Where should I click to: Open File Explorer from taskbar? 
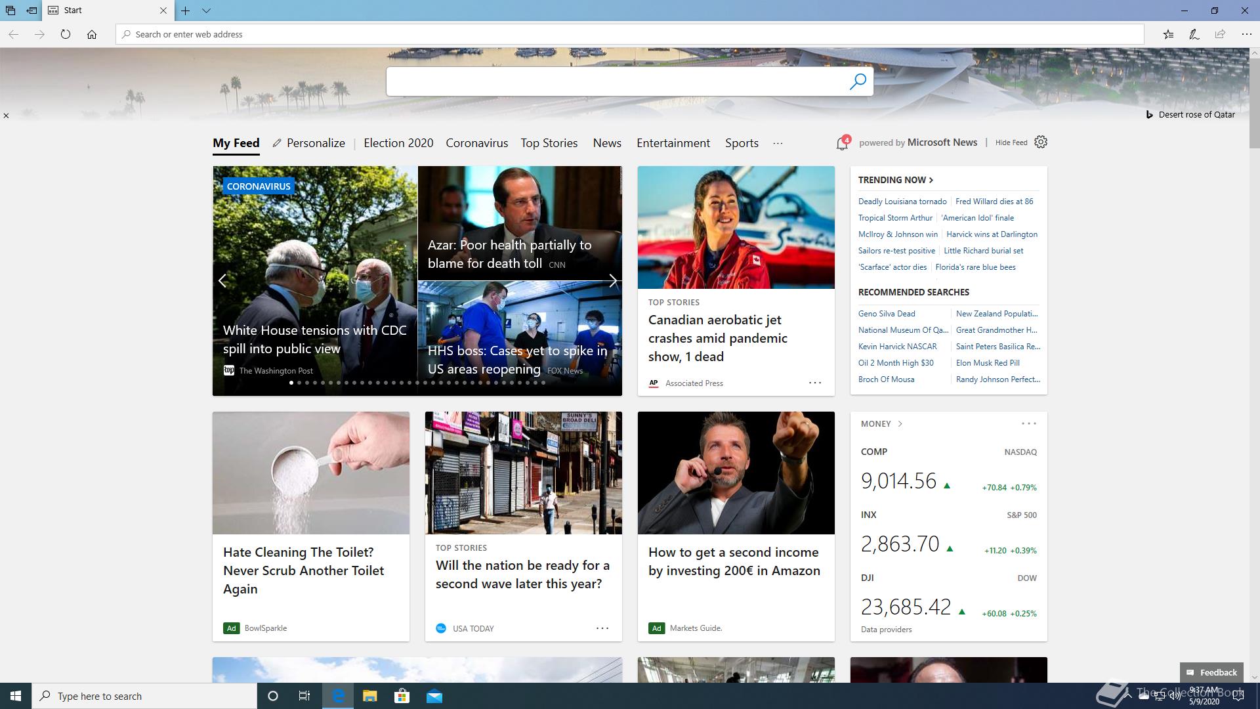[x=369, y=696]
